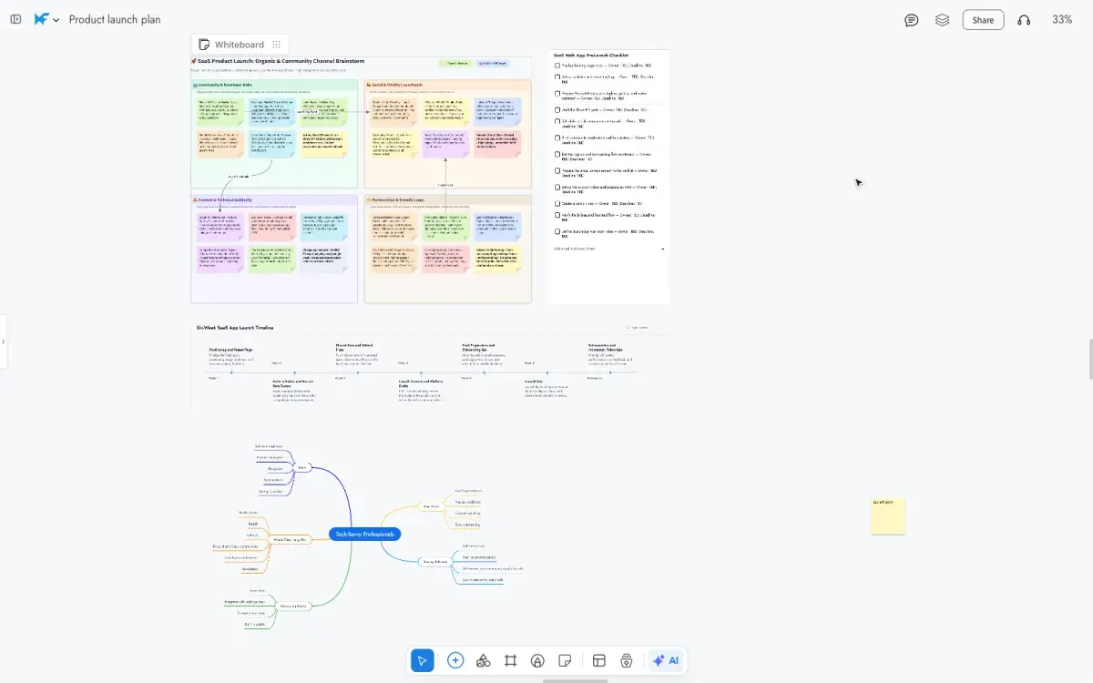The width and height of the screenshot is (1093, 683).
Task: Select the 'SaaS Web App Pre-Launch Checklist' heading
Action: click(x=590, y=56)
